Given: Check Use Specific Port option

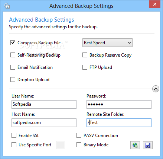Looking at the screenshot, I should [14, 145].
